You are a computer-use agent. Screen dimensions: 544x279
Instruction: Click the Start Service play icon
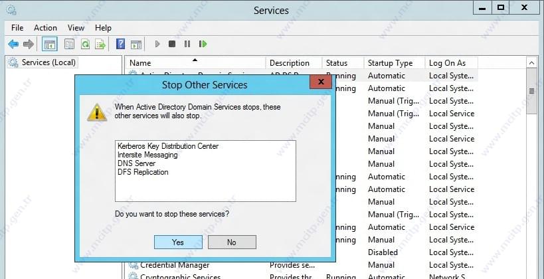pos(157,44)
